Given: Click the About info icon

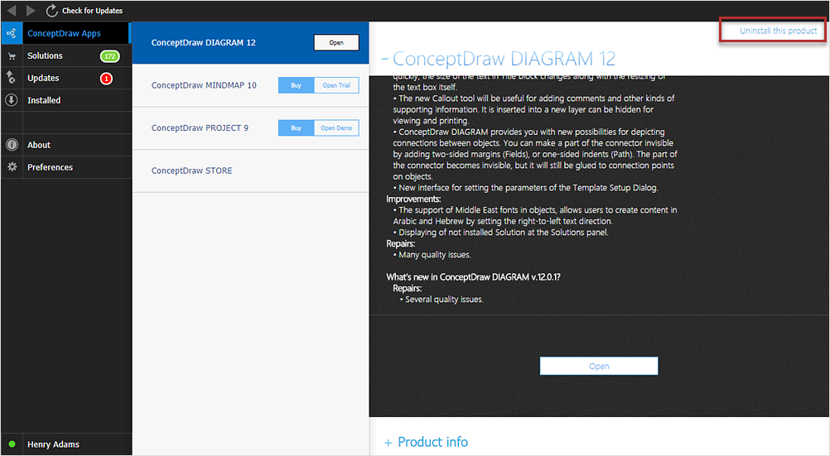Looking at the screenshot, I should (x=12, y=145).
